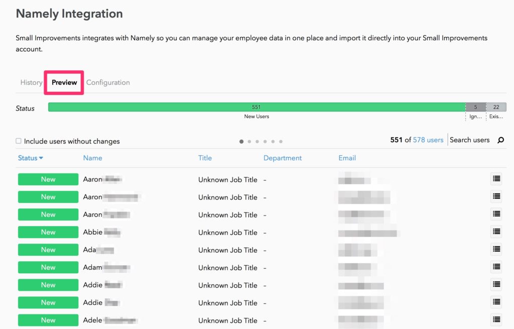Go to second page pagination dot

[x=249, y=142]
